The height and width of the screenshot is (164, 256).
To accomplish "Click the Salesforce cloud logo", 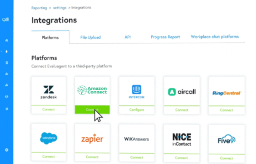I will (49, 138).
